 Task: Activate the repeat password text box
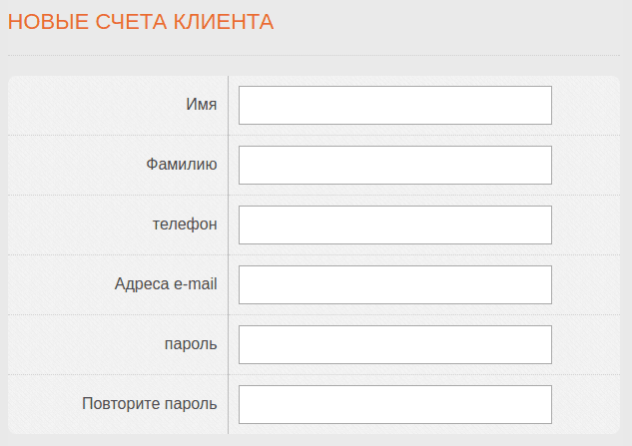[x=394, y=404]
